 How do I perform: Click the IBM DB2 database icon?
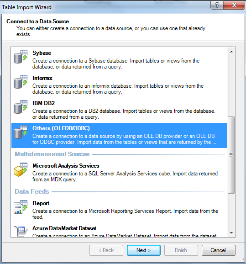[x=21, y=107]
